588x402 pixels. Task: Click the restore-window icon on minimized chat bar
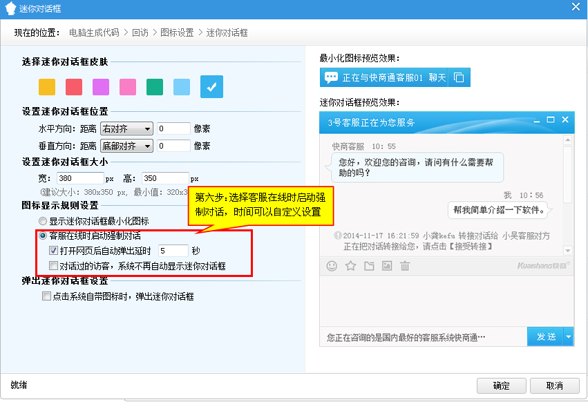pos(459,77)
